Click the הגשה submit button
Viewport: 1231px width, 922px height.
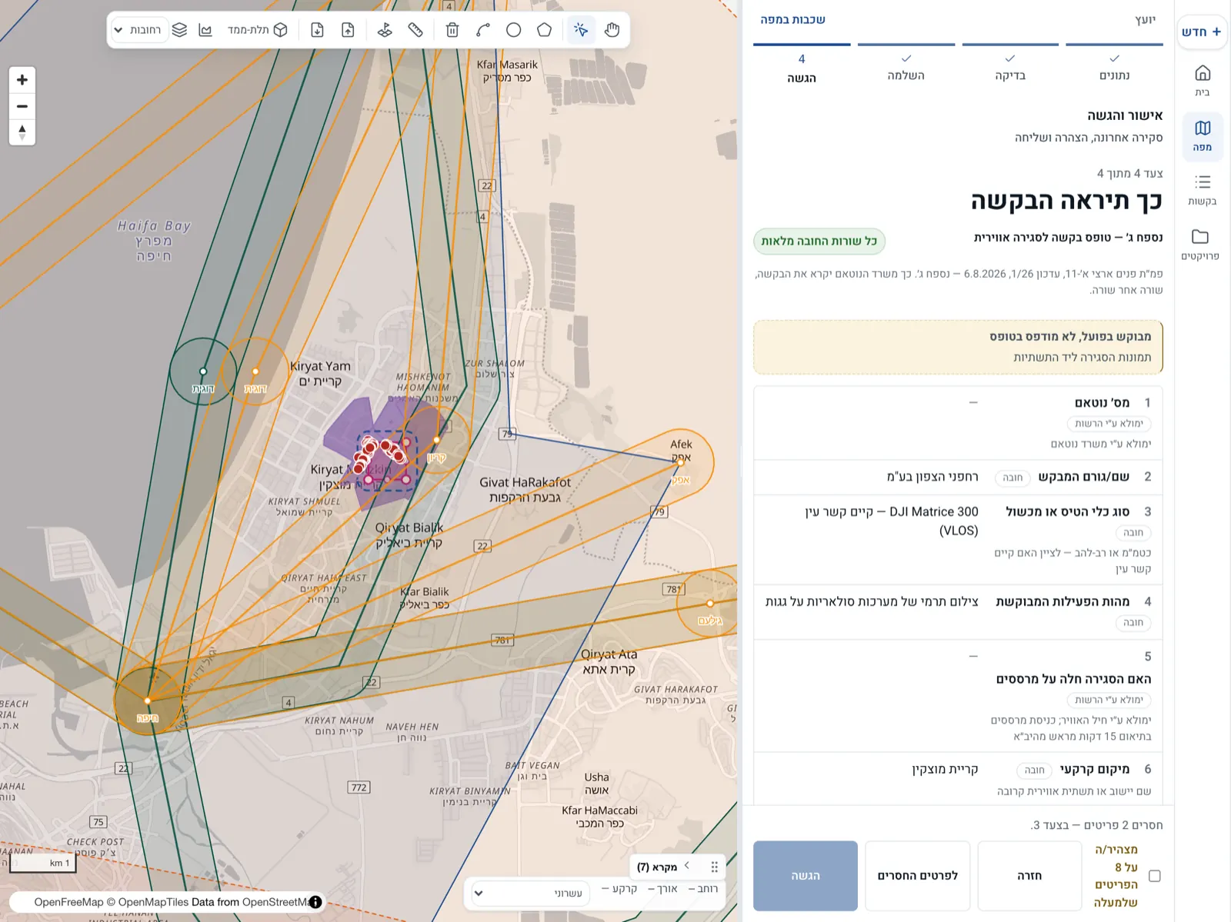(806, 876)
